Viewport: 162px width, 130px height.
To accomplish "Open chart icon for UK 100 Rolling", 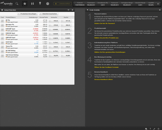I will tap(2, 51).
